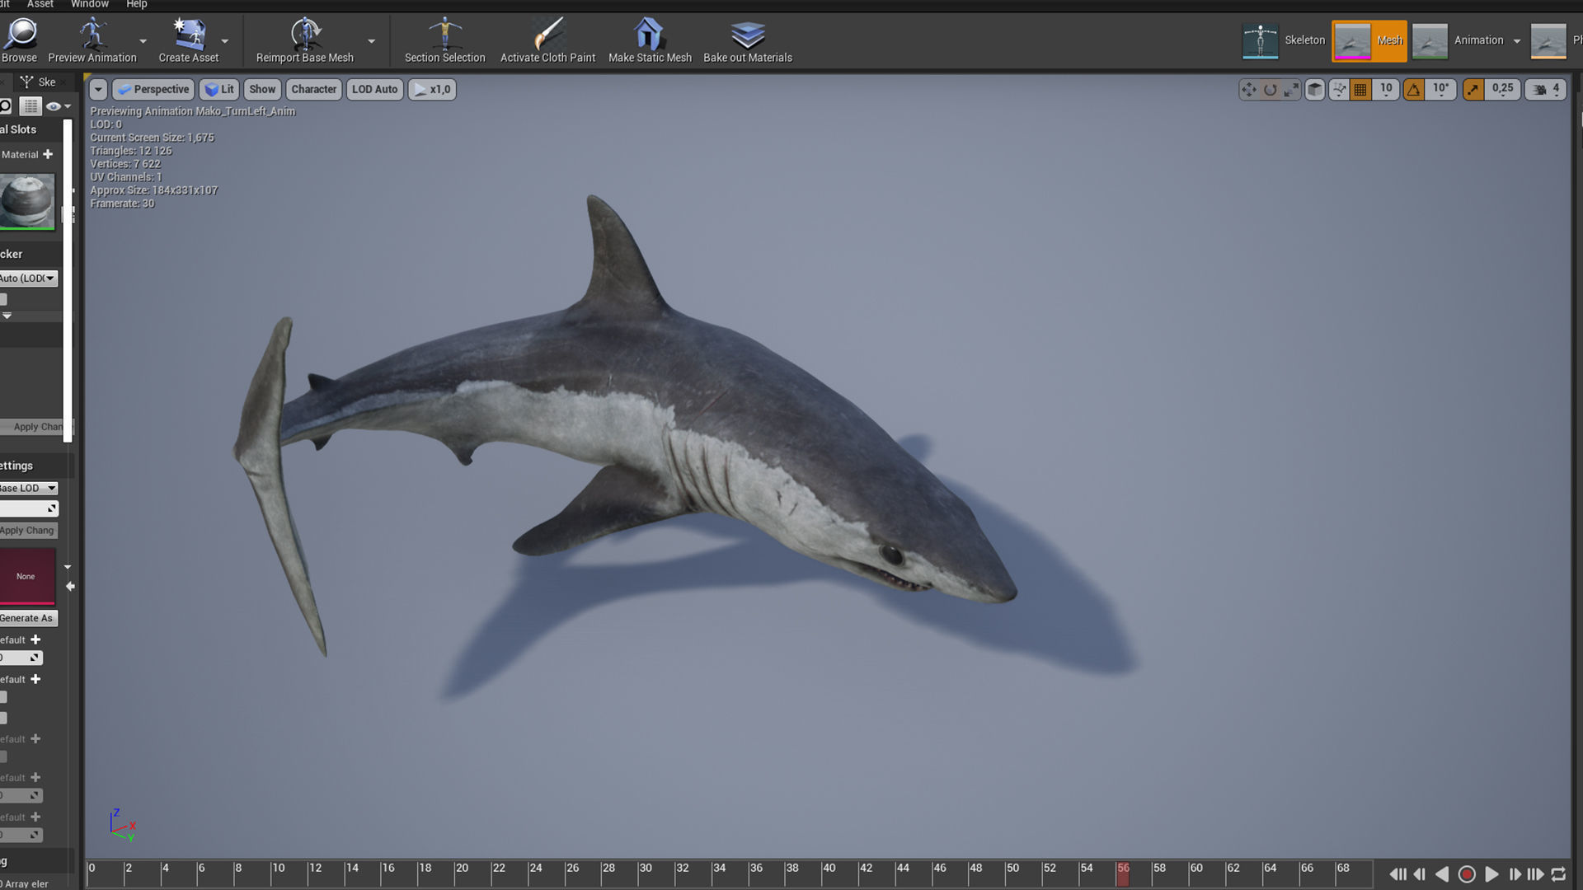Open the Preview Animation dropdown arrow
Screen dimensions: 1583x890
[x=143, y=41]
